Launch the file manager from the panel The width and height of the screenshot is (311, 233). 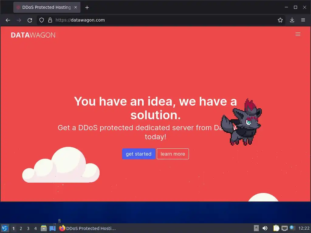44,228
